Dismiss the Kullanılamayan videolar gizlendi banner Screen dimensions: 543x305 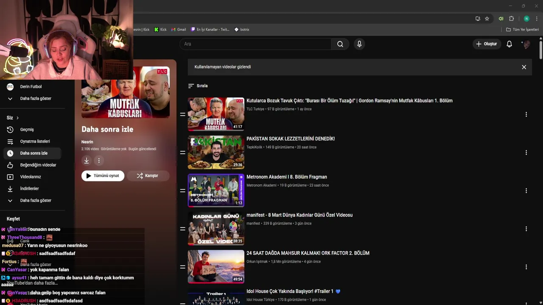click(524, 67)
